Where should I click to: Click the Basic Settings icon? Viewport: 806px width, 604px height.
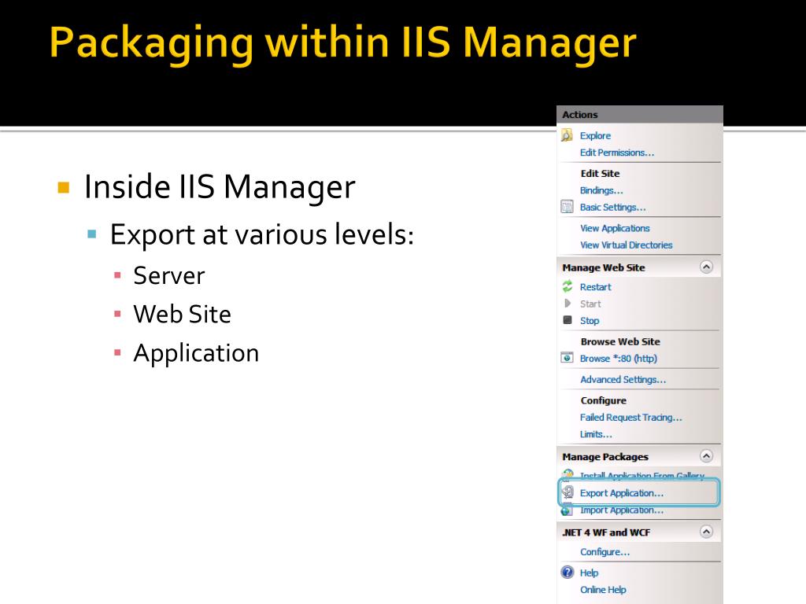pos(567,207)
